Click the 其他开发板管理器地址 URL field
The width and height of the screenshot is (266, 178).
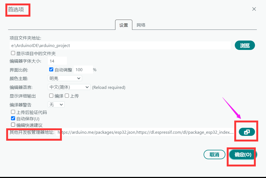[x=145, y=132]
